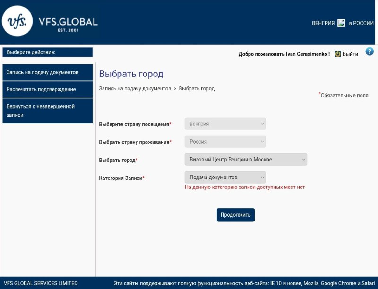The height and width of the screenshot is (289, 378).
Task: Click the Выбрать страну проживания field label
Action: point(135,142)
